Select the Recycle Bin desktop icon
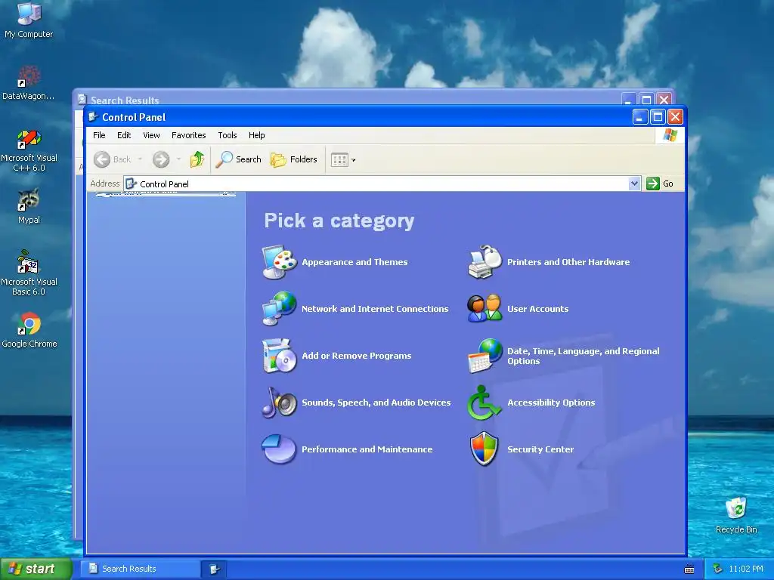The height and width of the screenshot is (580, 774). coord(736,515)
